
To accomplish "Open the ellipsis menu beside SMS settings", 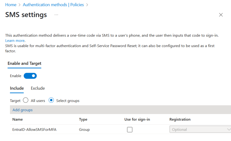I will 56,15.
